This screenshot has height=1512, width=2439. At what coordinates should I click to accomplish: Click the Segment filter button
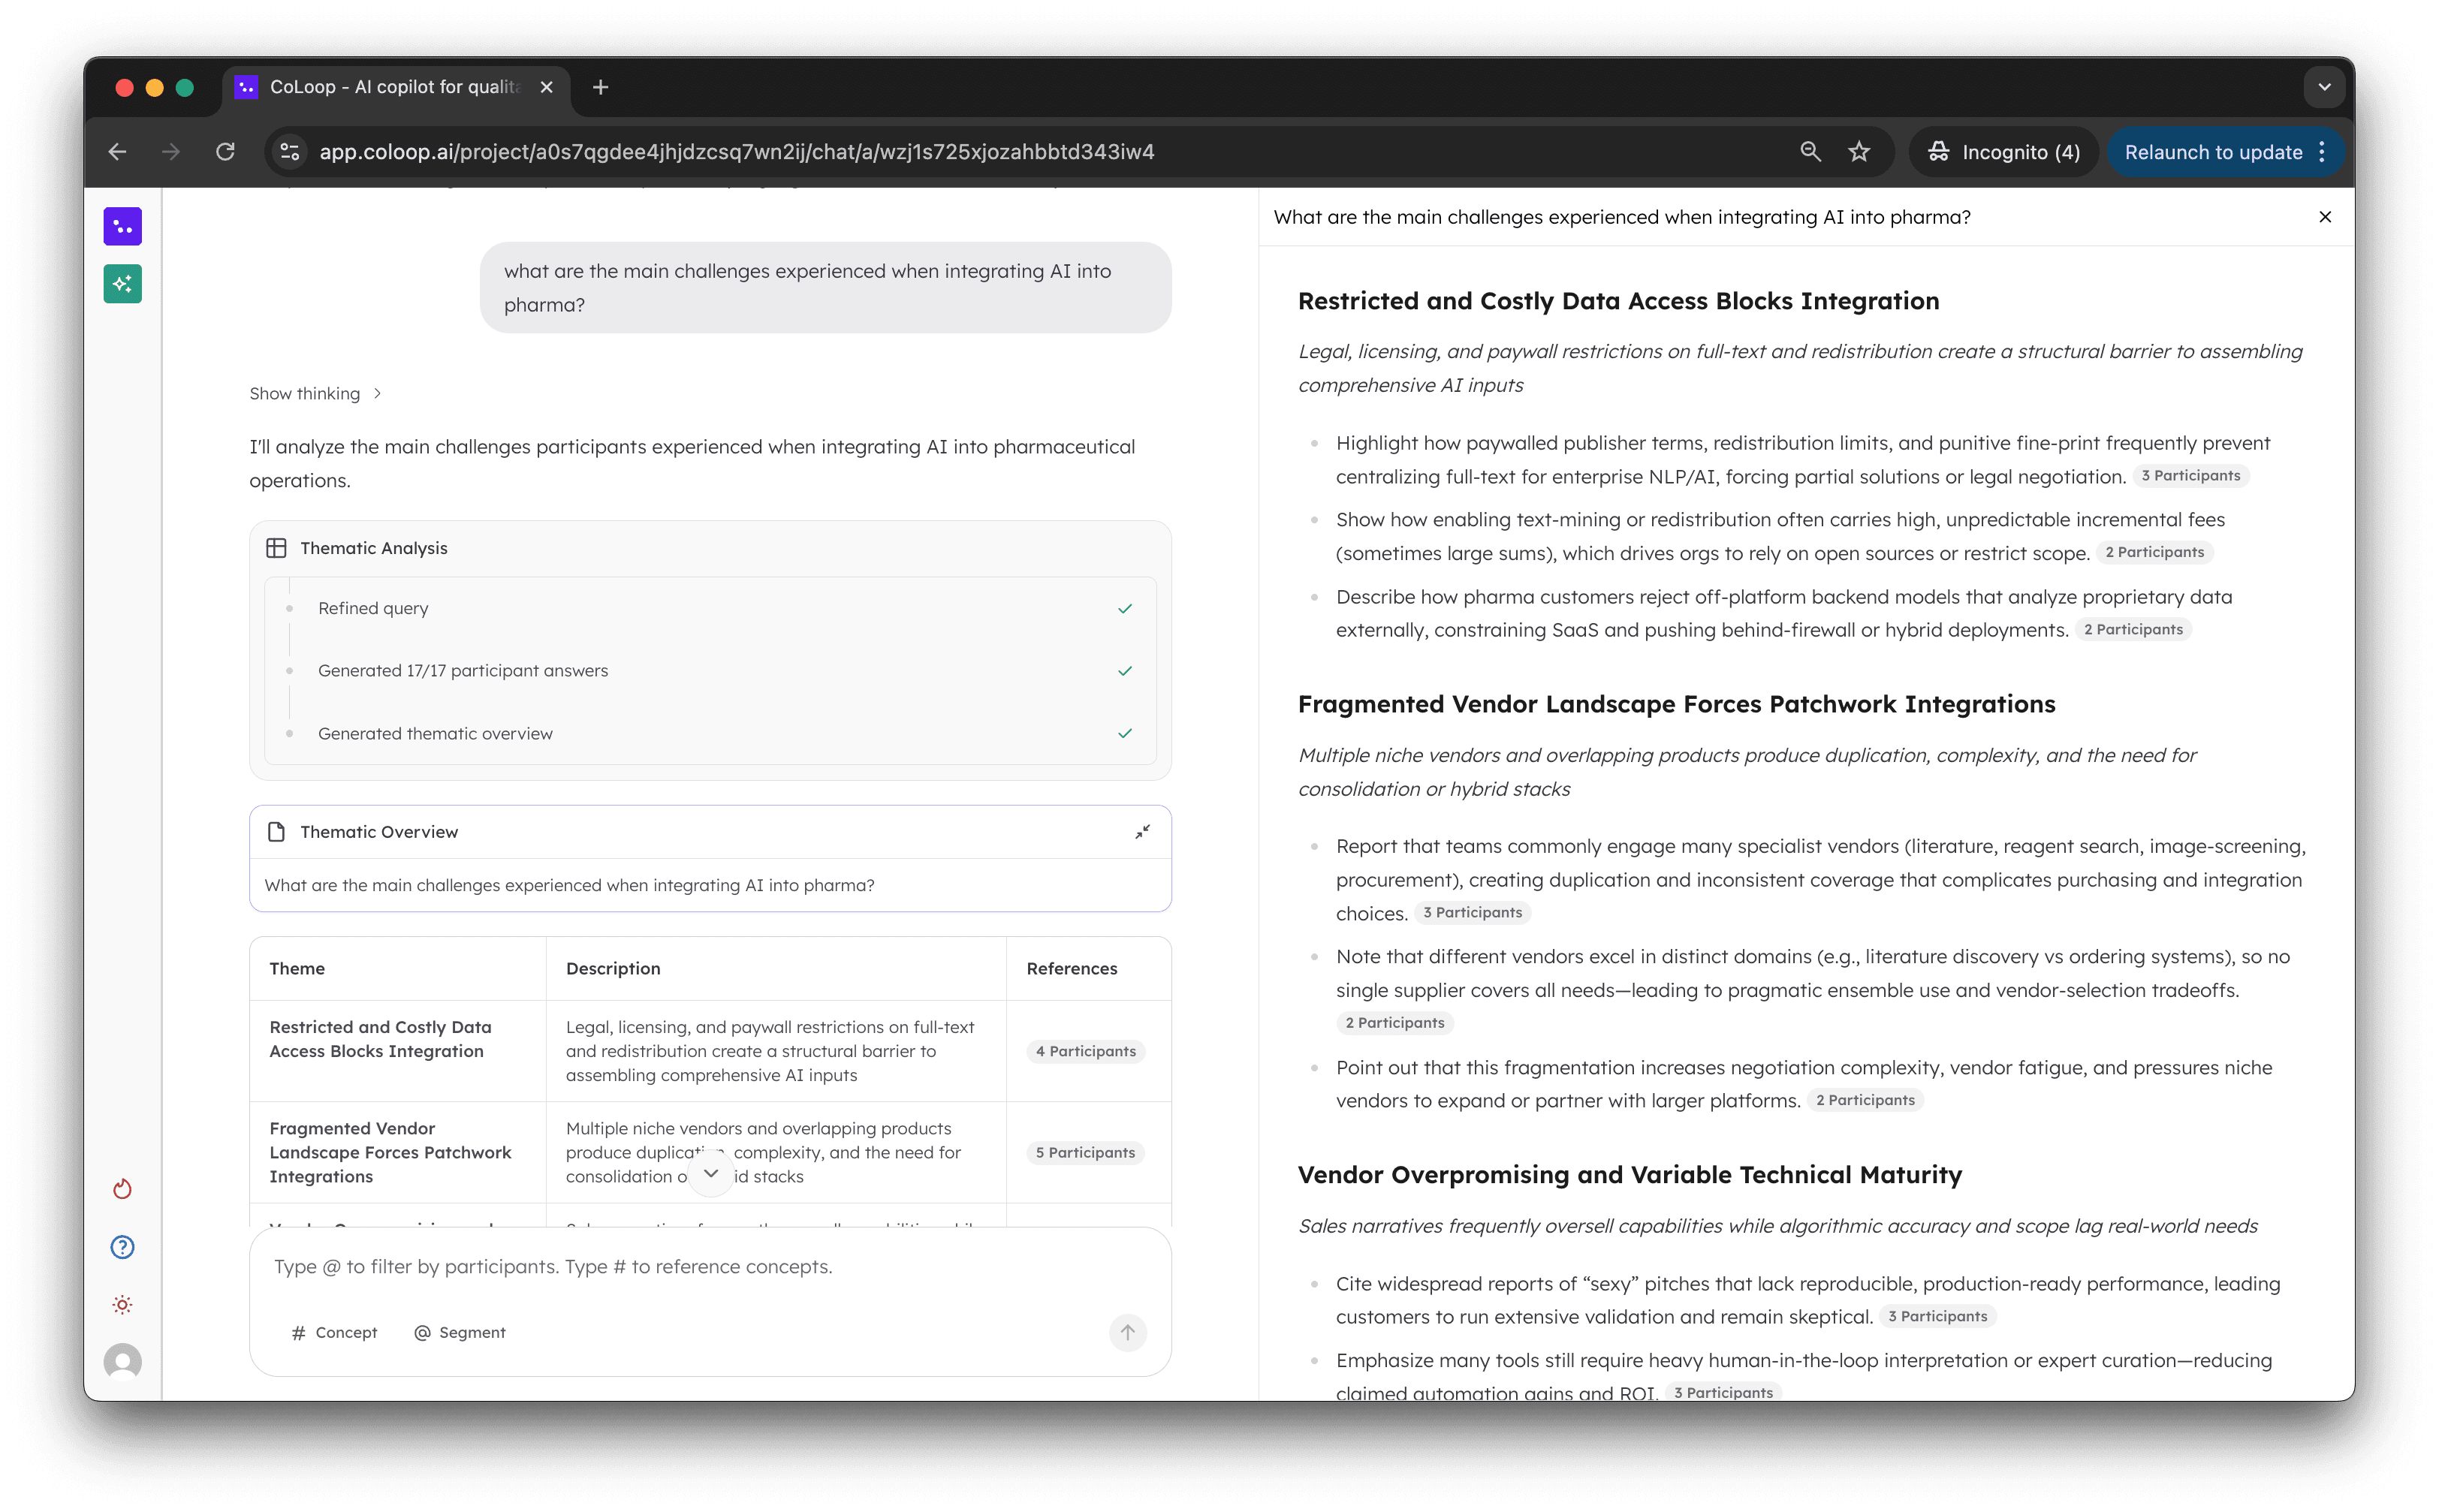click(x=460, y=1332)
